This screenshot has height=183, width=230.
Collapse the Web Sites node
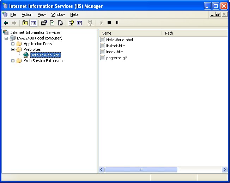pyautogui.click(x=13, y=49)
